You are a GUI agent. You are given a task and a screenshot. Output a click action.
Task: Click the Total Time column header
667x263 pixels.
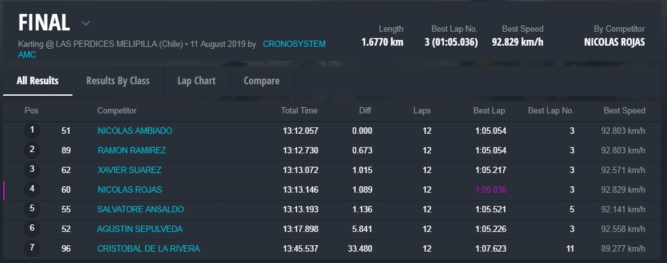299,110
